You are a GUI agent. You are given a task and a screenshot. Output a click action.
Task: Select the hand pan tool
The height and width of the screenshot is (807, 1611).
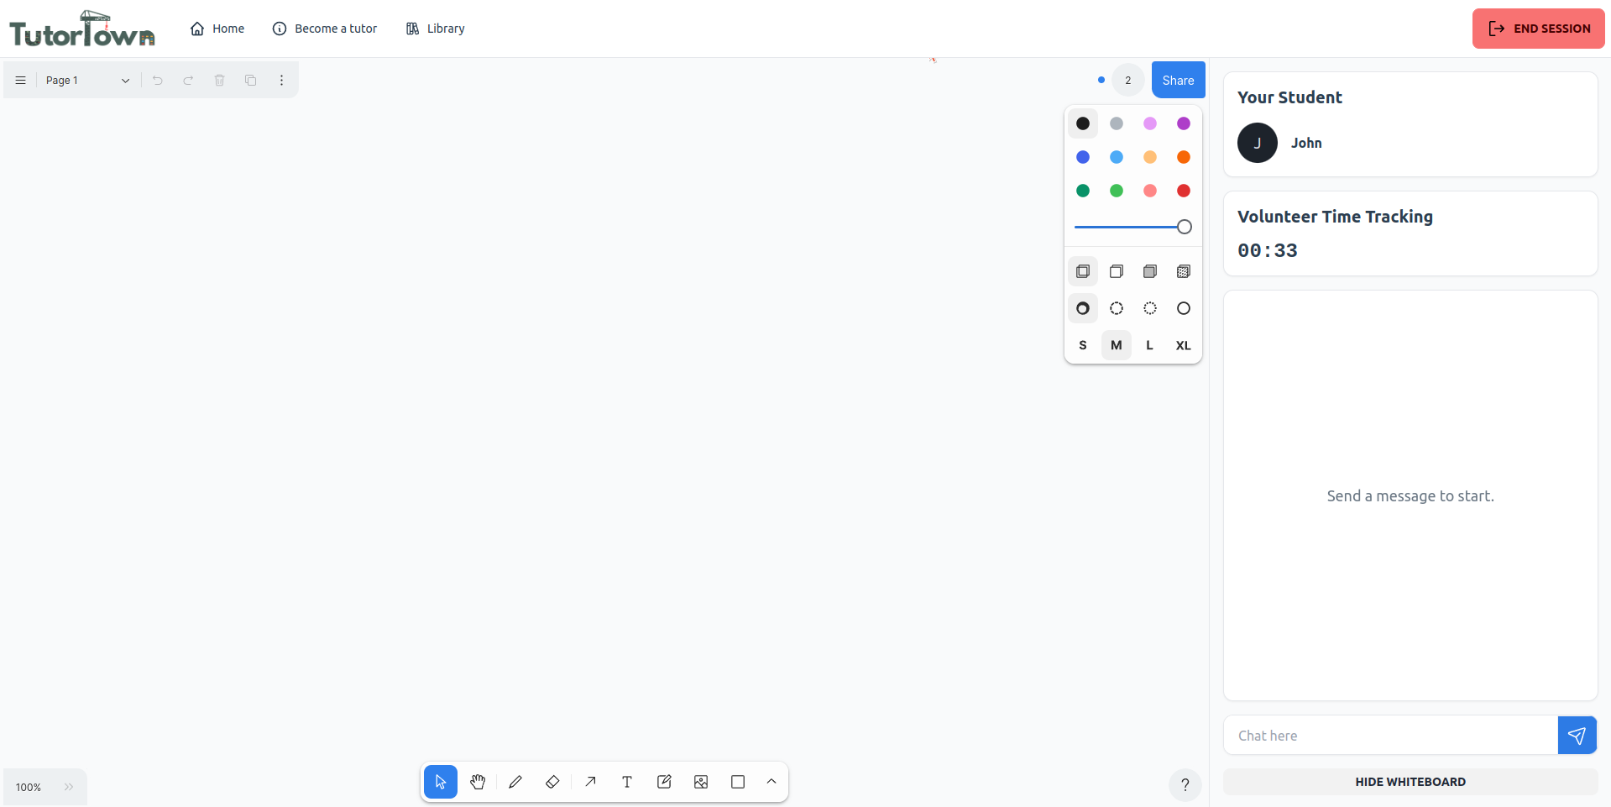tap(478, 782)
